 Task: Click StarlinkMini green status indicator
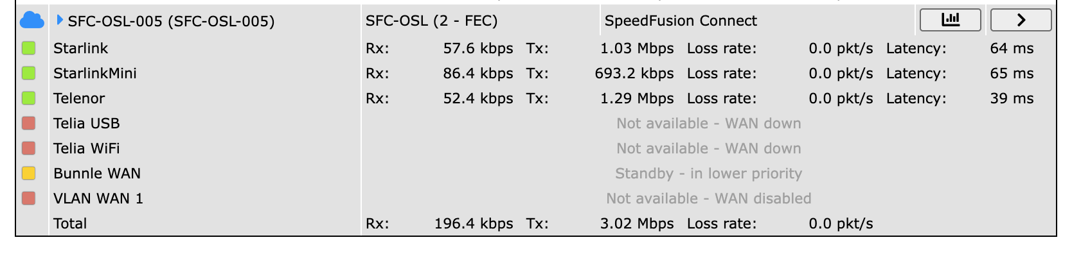coord(29,73)
